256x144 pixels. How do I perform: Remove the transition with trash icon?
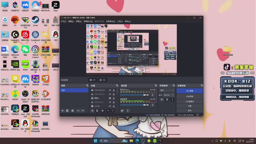[167, 100]
